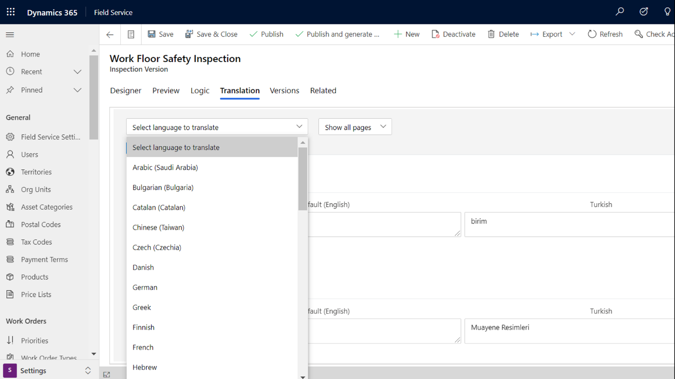Click Save & Close

211,34
